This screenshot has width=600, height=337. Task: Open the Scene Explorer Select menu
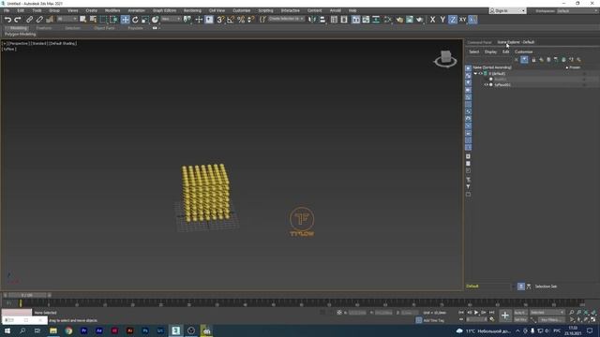473,51
